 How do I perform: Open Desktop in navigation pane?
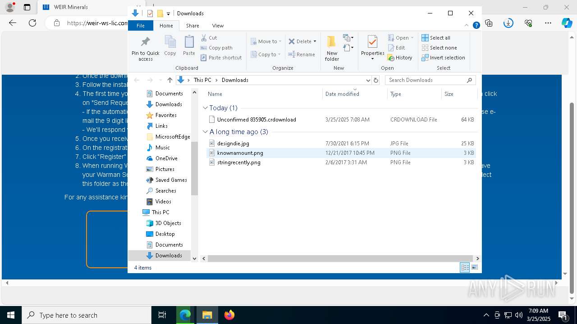pos(160,234)
